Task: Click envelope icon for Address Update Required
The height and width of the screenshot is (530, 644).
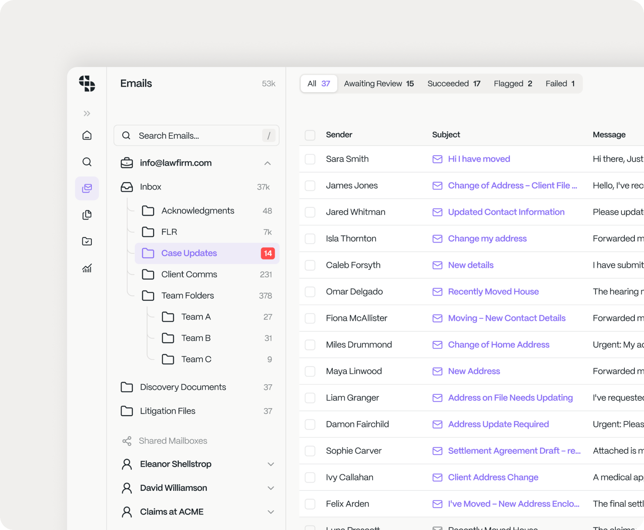Action: 437,424
